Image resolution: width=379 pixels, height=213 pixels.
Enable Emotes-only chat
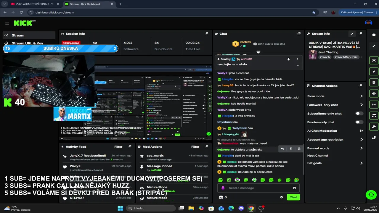pyautogui.click(x=359, y=122)
